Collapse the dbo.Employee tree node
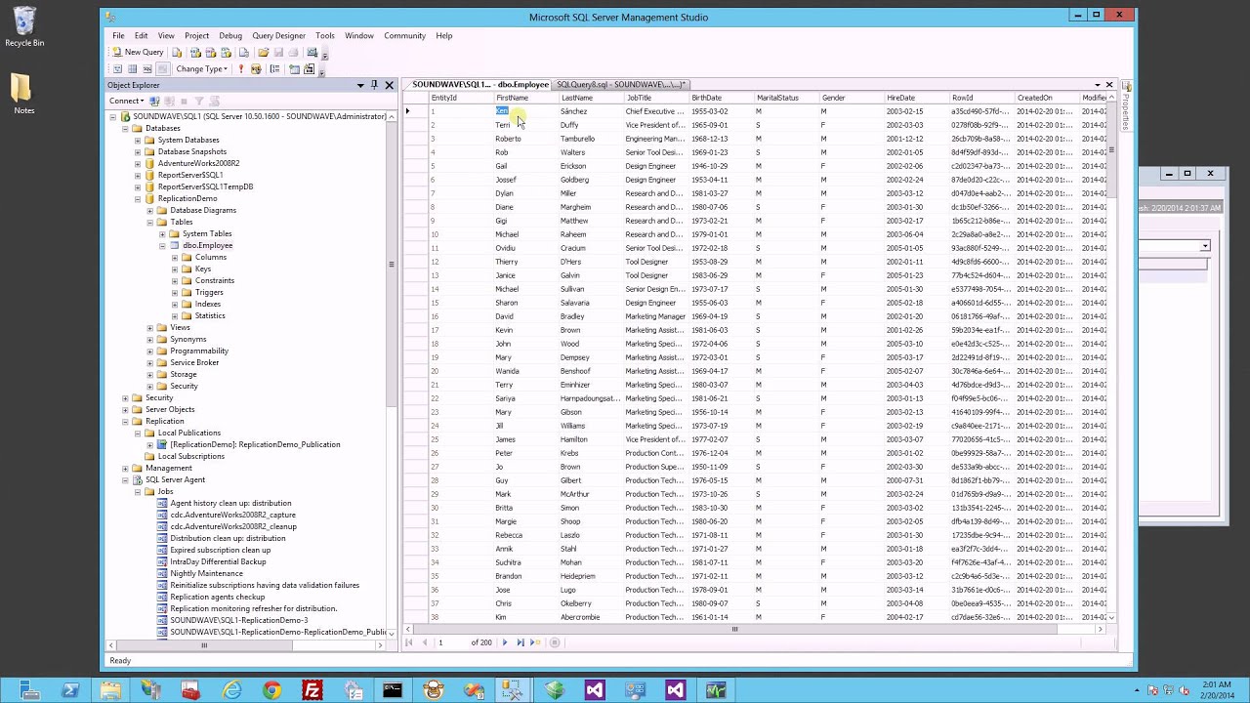This screenshot has height=703, width=1250. click(162, 246)
